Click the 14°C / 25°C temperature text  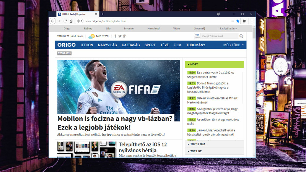pos(102,36)
